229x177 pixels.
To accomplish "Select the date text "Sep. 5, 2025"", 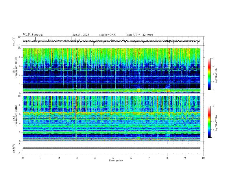I will click(x=81, y=35).
